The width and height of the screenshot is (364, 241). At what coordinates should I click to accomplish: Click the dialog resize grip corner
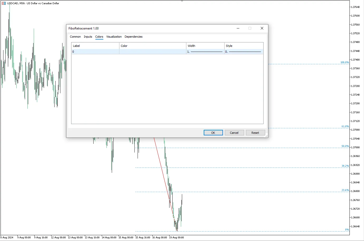[x=266, y=136]
